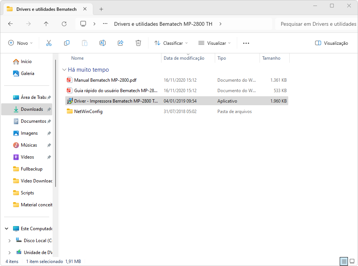This screenshot has width=358, height=266.
Task: Sort by the Nome column header
Action: [x=78, y=58]
